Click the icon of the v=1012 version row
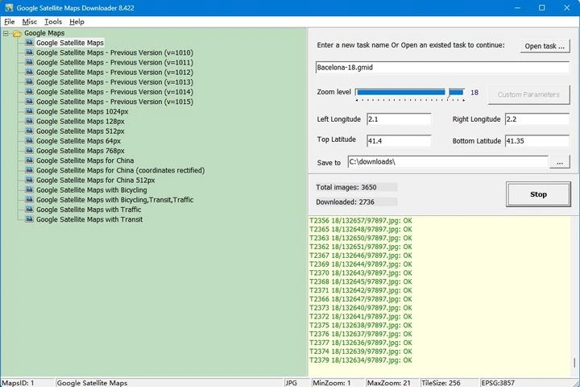580x387 pixels. 29,73
